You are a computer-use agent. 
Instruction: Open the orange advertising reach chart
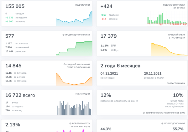tap(74, 79)
